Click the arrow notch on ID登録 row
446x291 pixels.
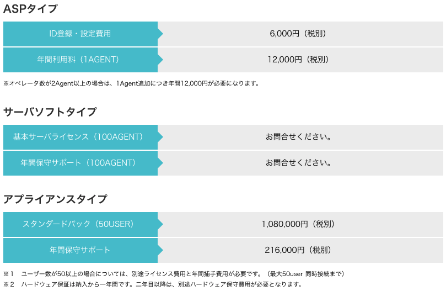pyautogui.click(x=160, y=34)
